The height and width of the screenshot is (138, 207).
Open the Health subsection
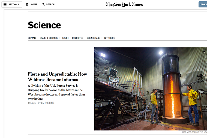click(x=65, y=38)
